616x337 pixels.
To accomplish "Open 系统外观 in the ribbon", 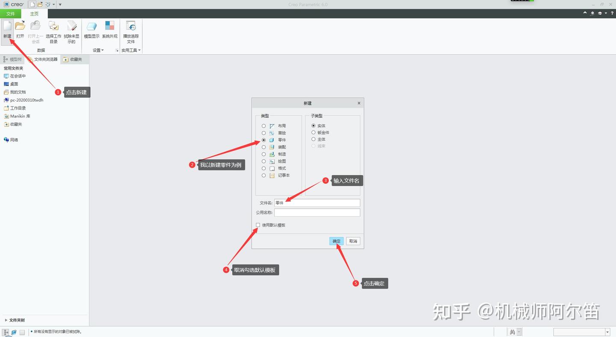I will click(x=110, y=30).
